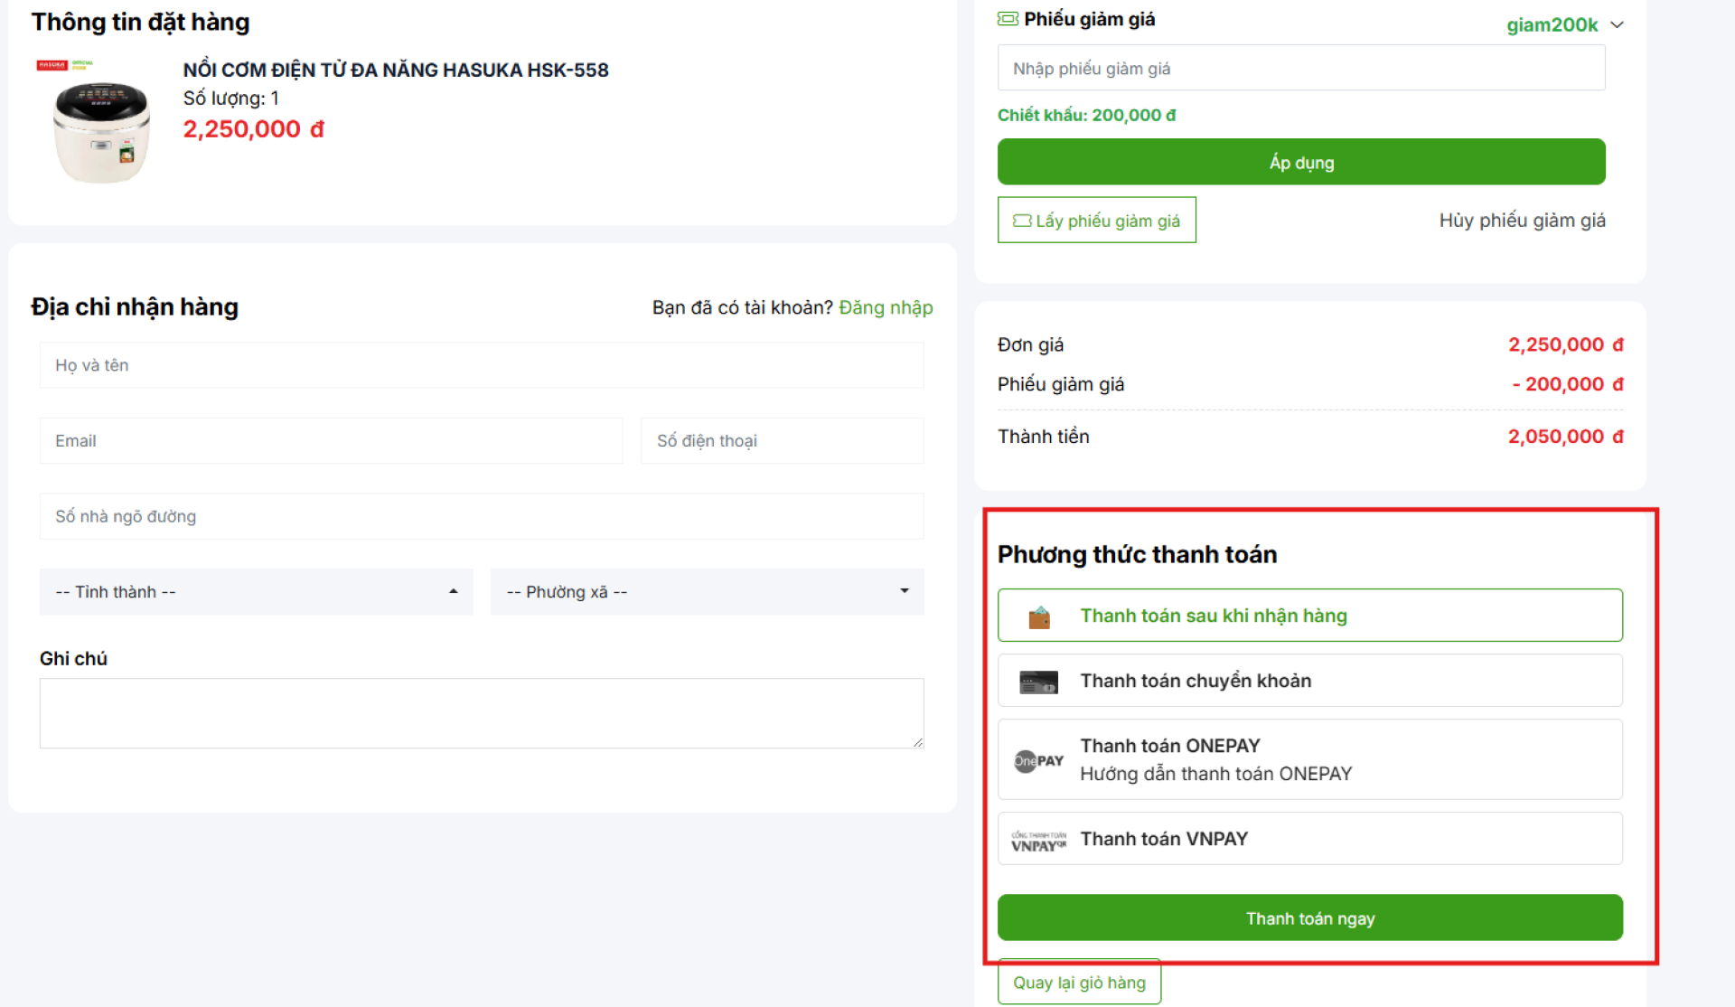1735x1007 pixels.
Task: Click Quay lại giỏ hàng button
Action: 1079,983
